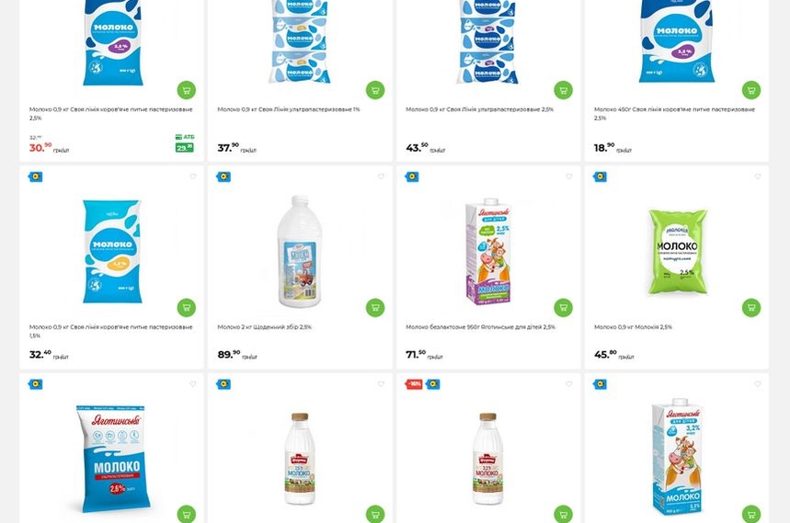Viewport: 790px width, 523px height.
Task: Favorite the Щоденний збір 2 кг milk
Action: click(381, 176)
